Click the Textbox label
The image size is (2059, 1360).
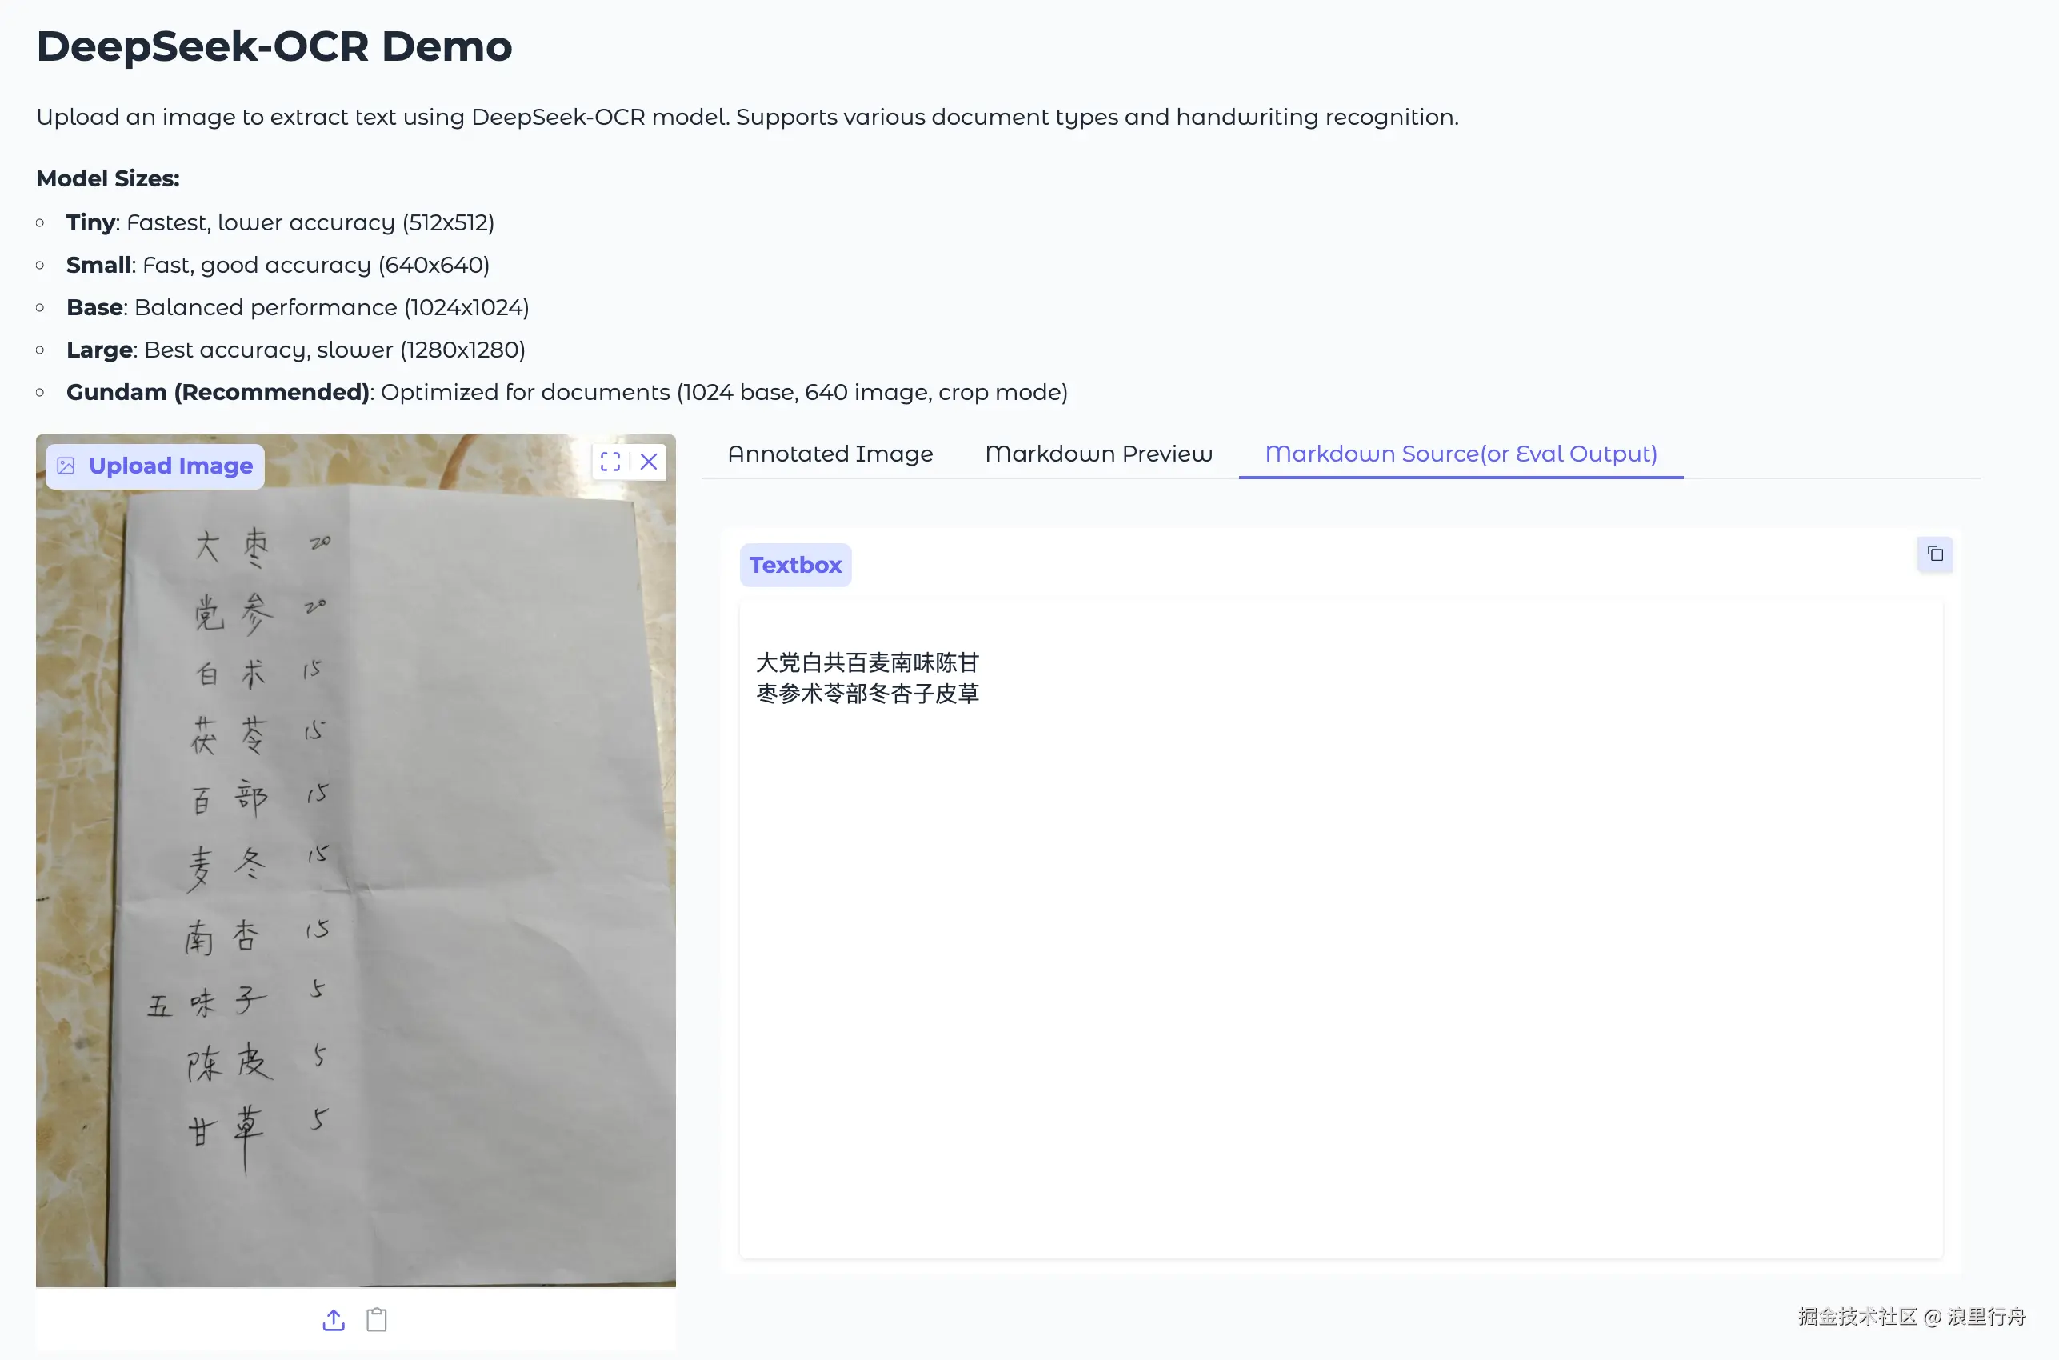click(x=794, y=565)
